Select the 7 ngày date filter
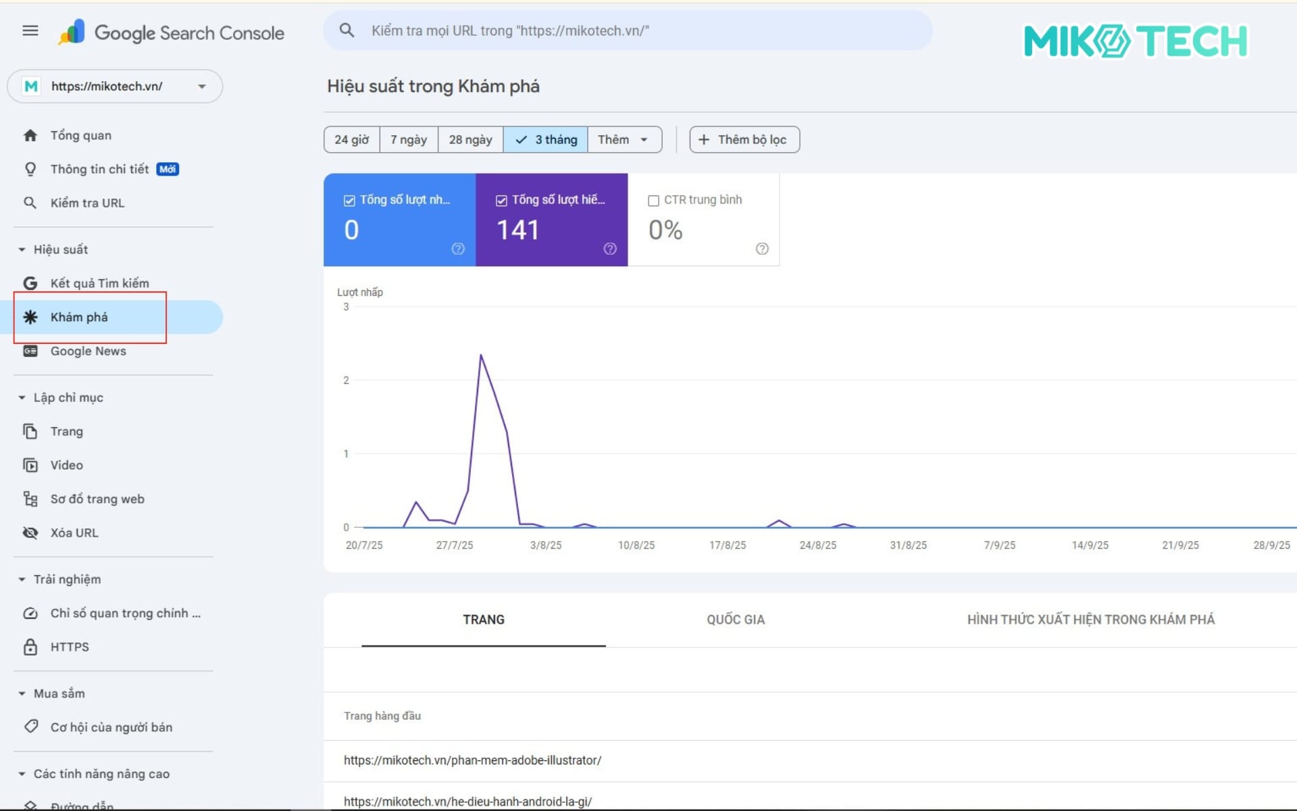Screen dimensions: 1297x811 click(x=408, y=139)
